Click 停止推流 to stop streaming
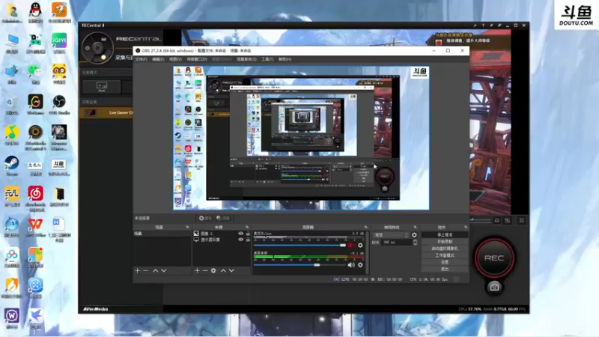This screenshot has height=337, width=599. coord(445,234)
